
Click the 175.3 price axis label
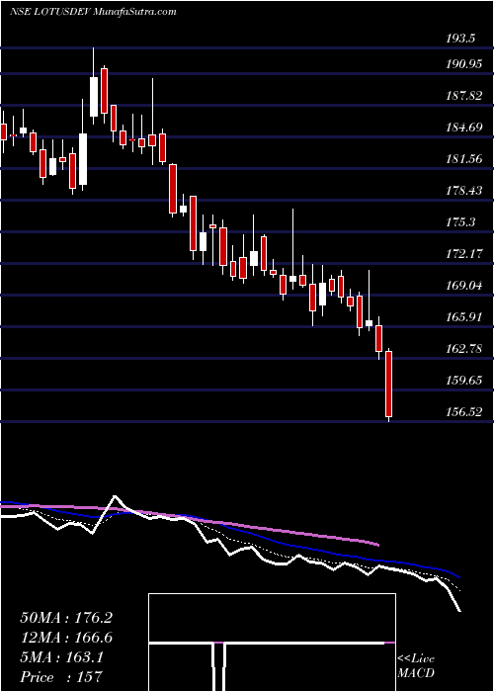coord(460,222)
